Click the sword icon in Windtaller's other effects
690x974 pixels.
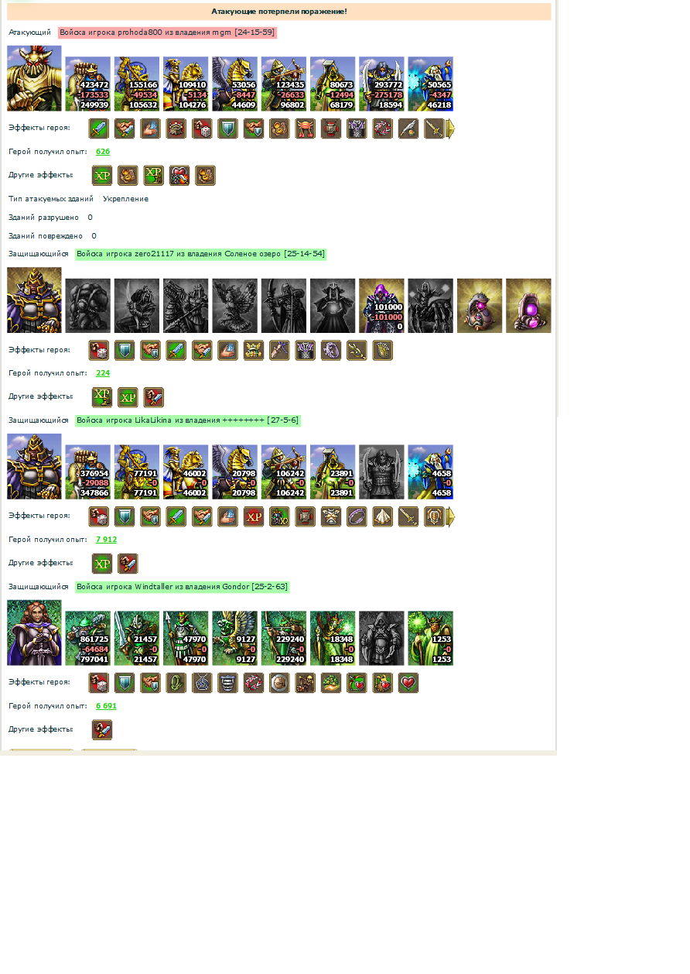[x=102, y=730]
